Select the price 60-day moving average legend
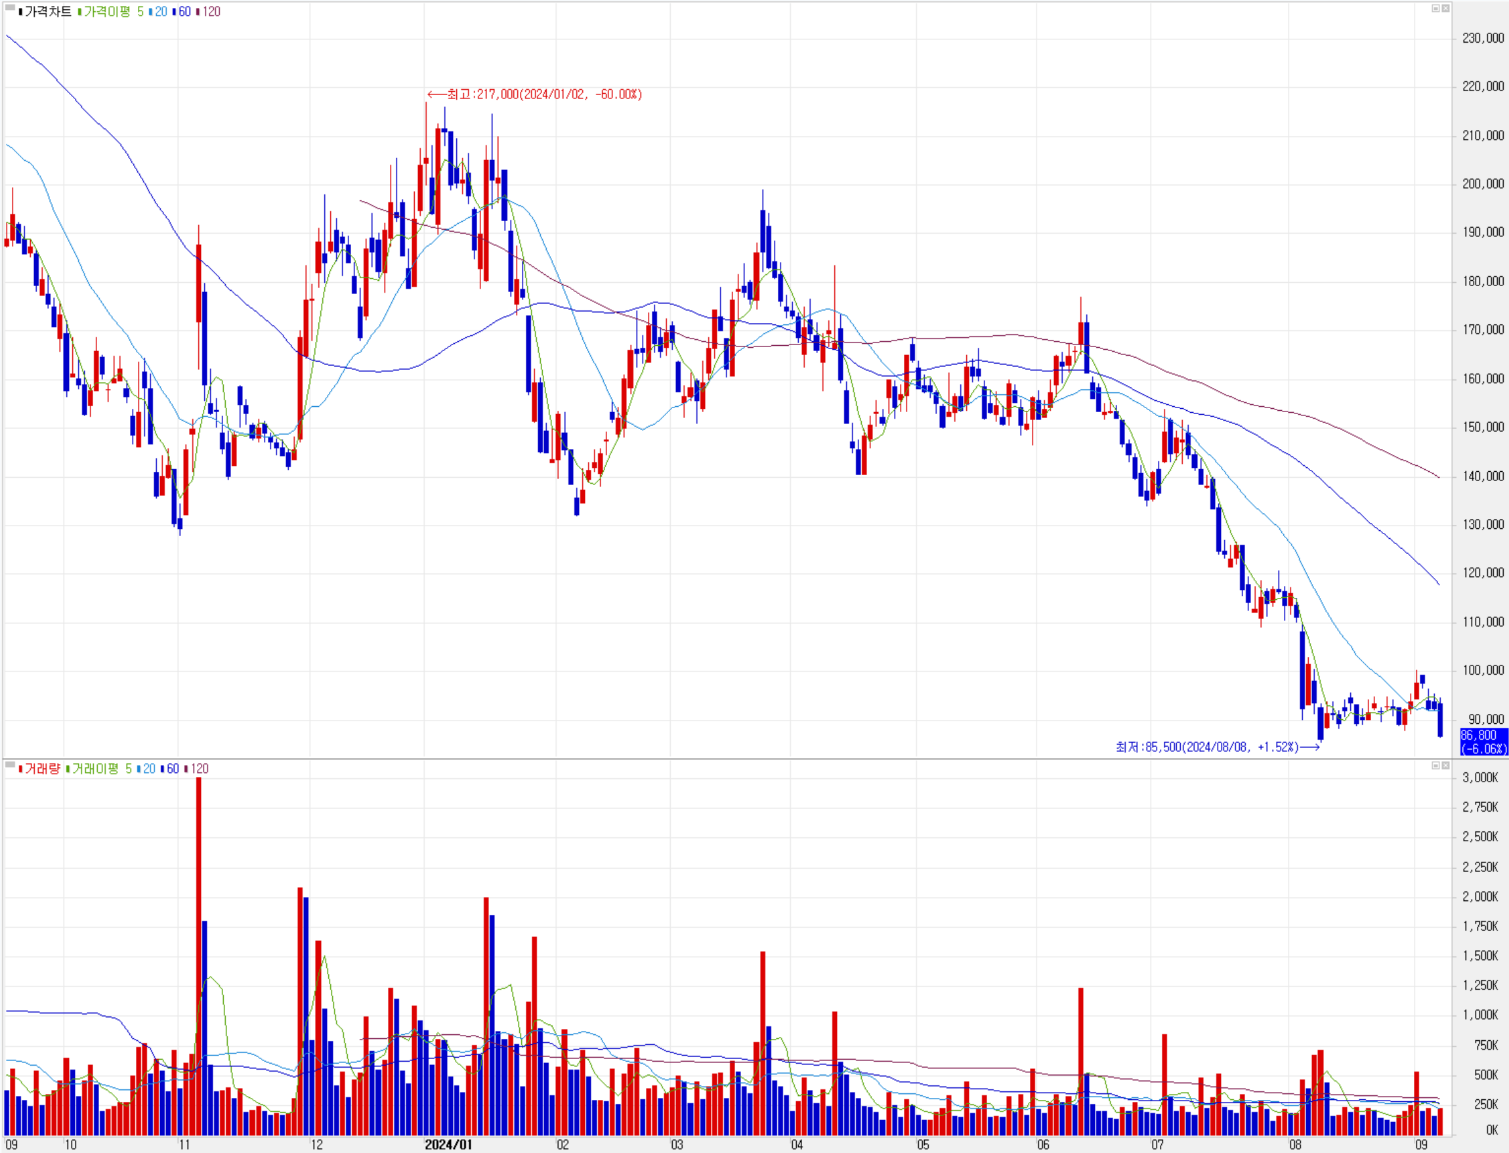This screenshot has width=1509, height=1153. [x=184, y=12]
